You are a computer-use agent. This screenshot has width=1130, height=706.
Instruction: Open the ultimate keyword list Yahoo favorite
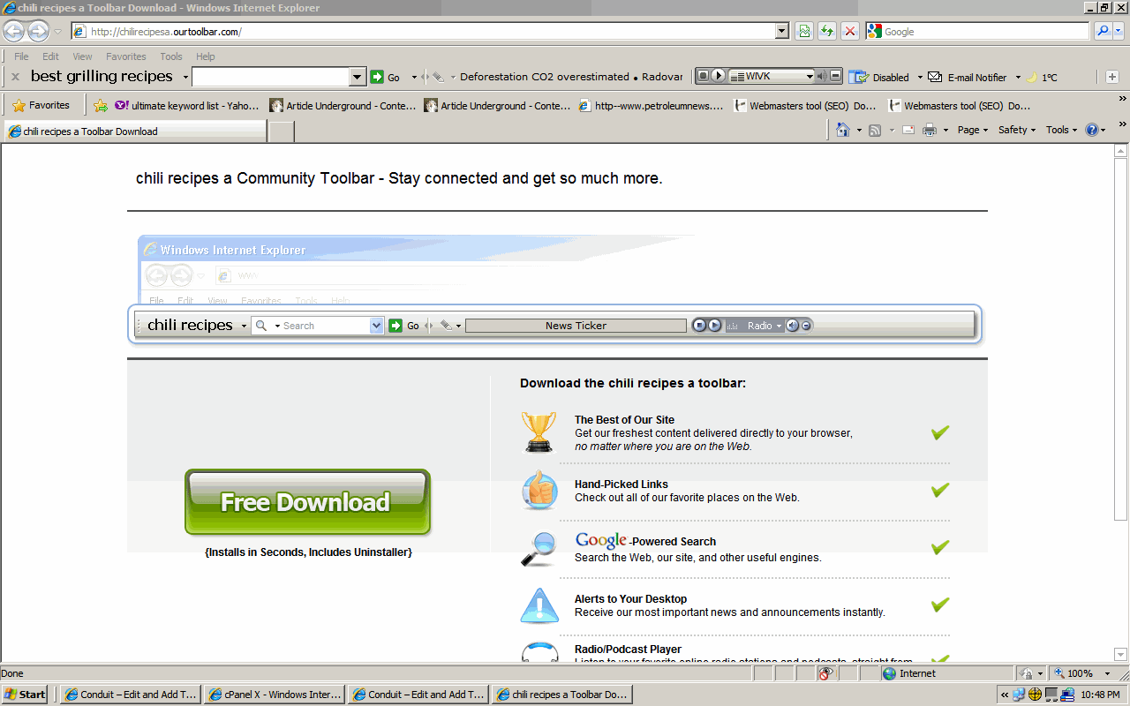coord(186,106)
